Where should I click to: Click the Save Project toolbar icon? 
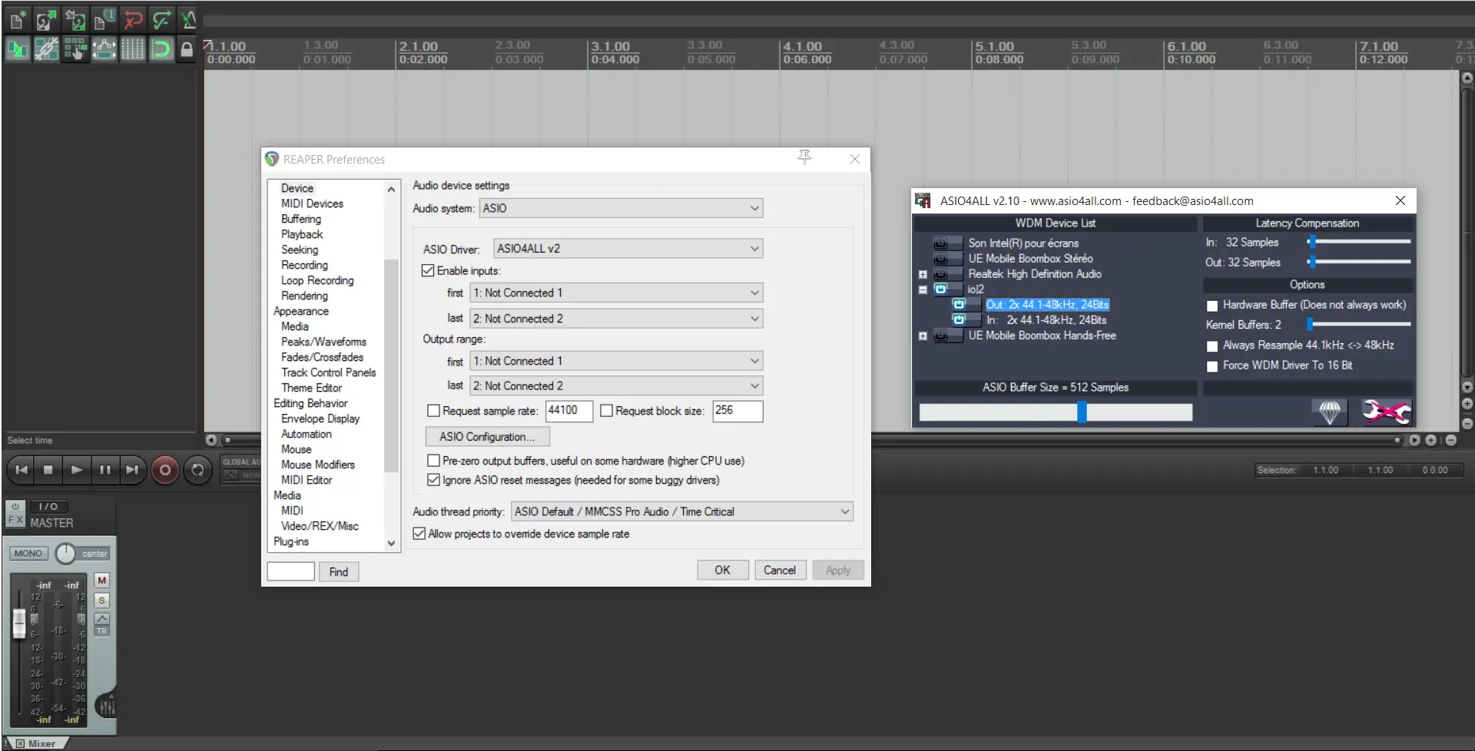coord(75,19)
